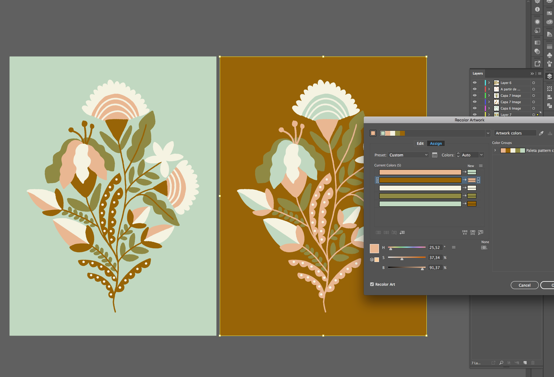Click the eyedropper icon beside Artwork colors
The height and width of the screenshot is (377, 554).
tap(541, 133)
